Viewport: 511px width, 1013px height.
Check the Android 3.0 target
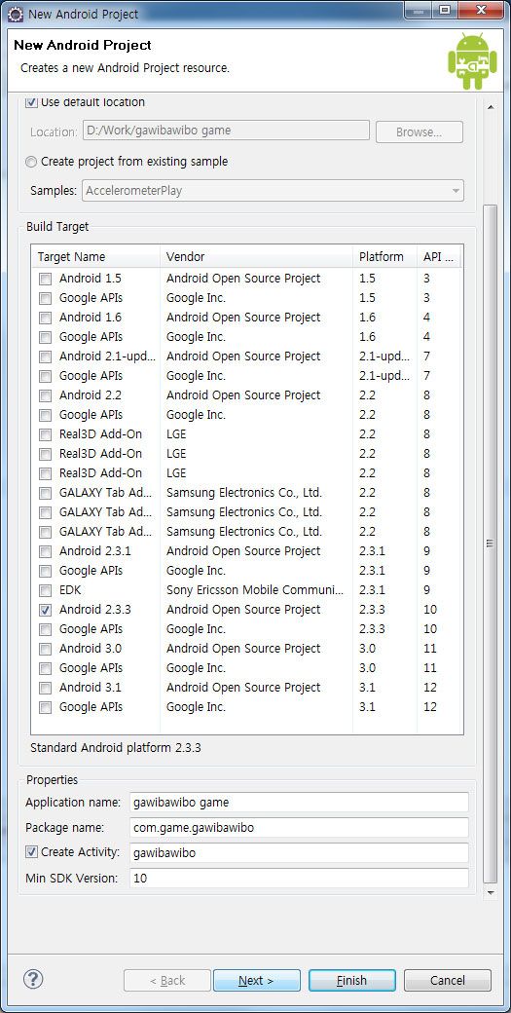pos(45,649)
